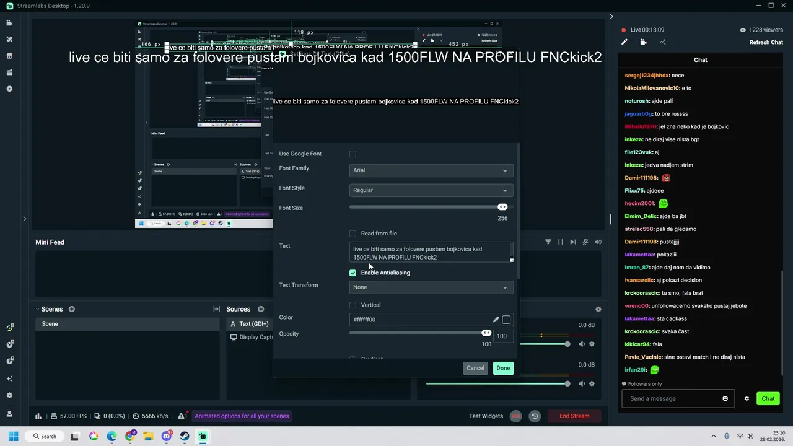Click the warning notification icon in status bar

[182, 416]
